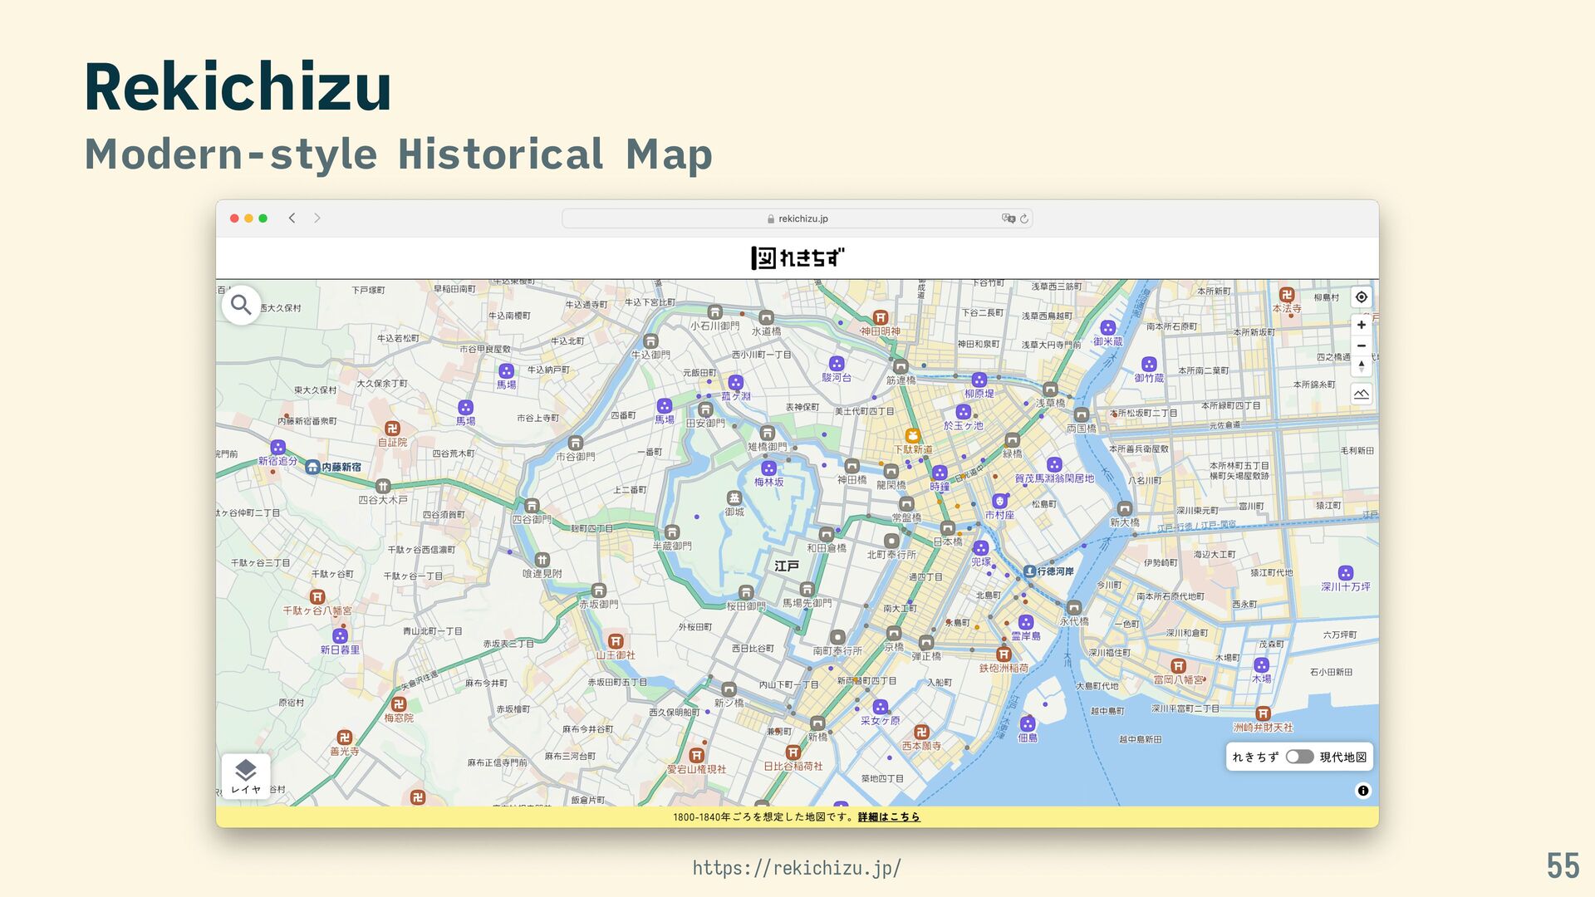The height and width of the screenshot is (897, 1595).
Task: Open the レイヤ layers panel
Action: click(x=246, y=776)
